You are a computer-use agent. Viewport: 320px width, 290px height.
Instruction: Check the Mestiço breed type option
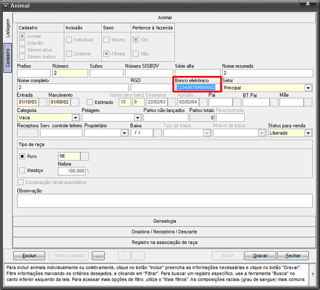[x=22, y=170]
